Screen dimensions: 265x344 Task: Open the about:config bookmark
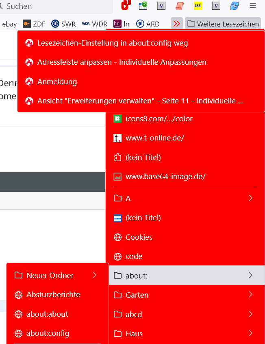[48, 333]
